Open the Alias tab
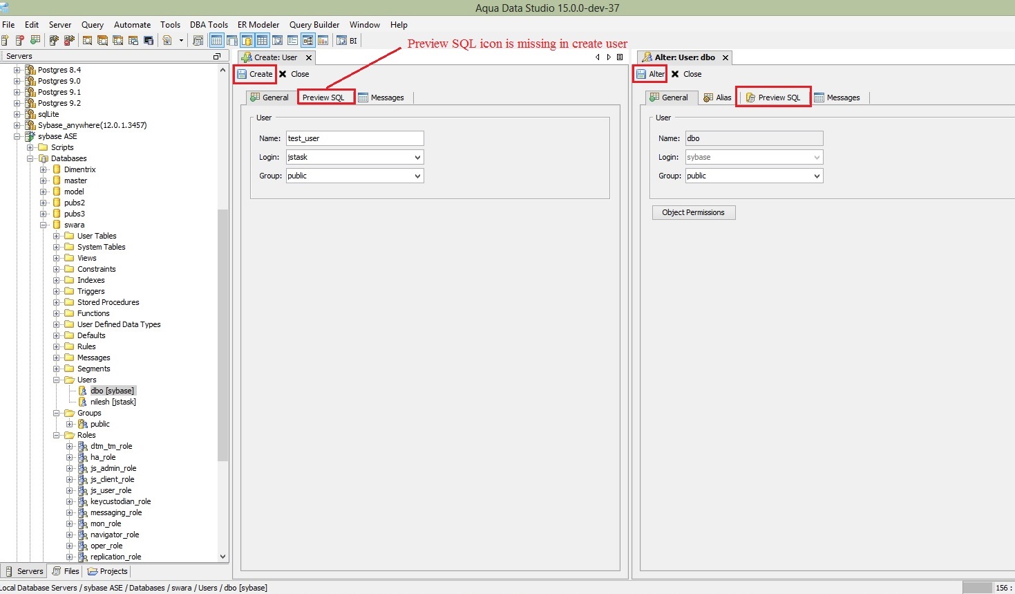Image resolution: width=1015 pixels, height=594 pixels. pyautogui.click(x=717, y=98)
